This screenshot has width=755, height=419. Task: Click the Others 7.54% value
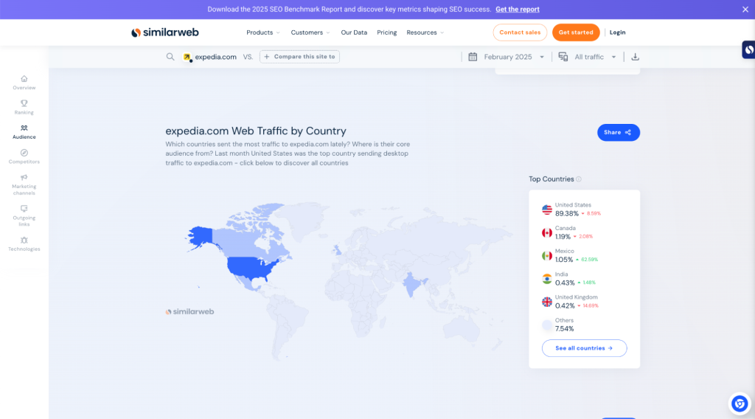[564, 329]
